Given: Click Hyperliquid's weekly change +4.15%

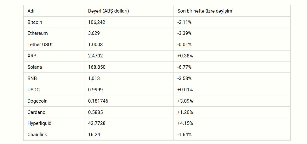Looking at the screenshot, I should click(185, 123).
